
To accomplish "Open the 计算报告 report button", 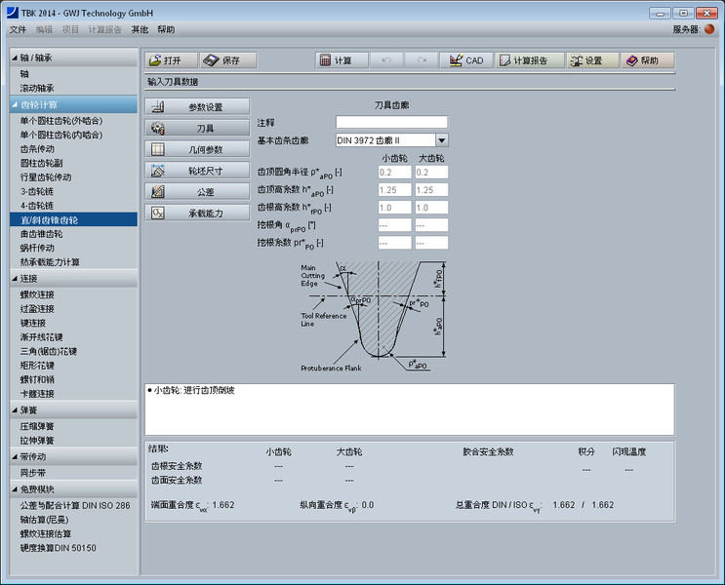I will (527, 60).
